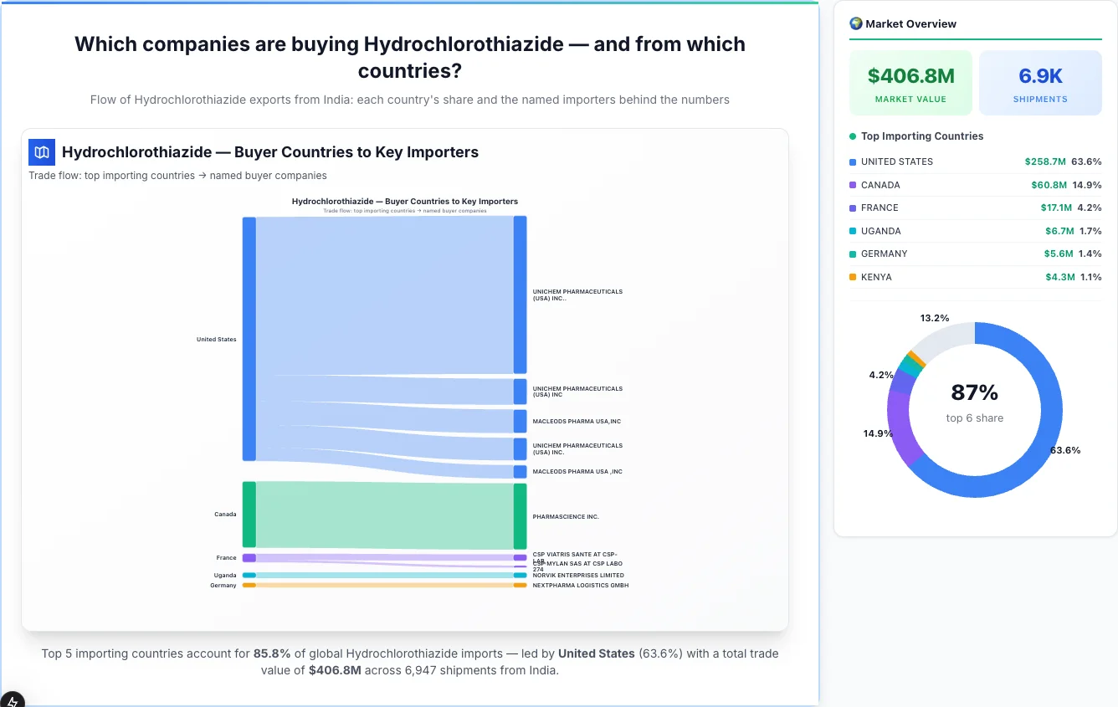Click the MACLEODS PHARMA USA,INC label
The height and width of the screenshot is (707, 1118).
(577, 421)
